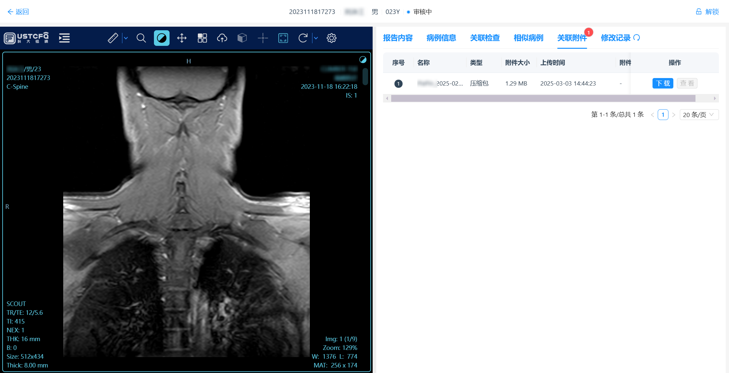Viewport: 729px width, 373px height.
Task: Toggle the series list sidebar menu
Action: 64,38
